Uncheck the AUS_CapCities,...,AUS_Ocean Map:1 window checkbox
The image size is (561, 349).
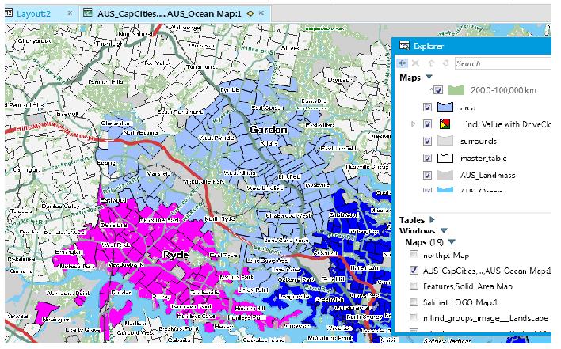414,270
